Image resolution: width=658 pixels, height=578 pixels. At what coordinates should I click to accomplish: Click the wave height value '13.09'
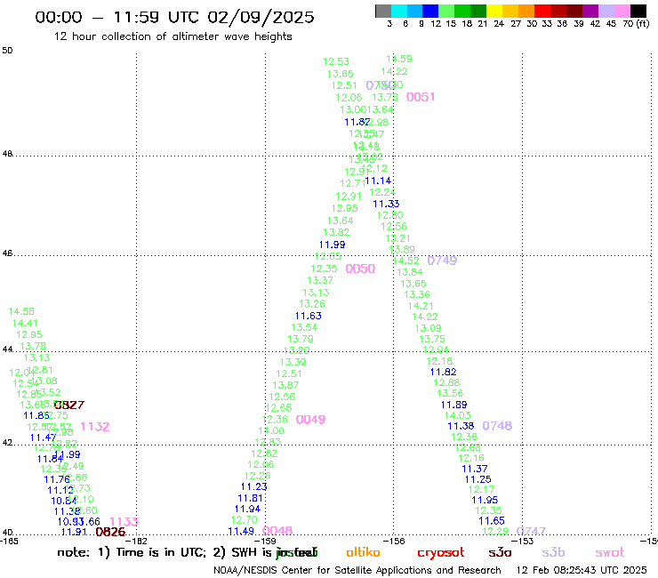click(428, 328)
